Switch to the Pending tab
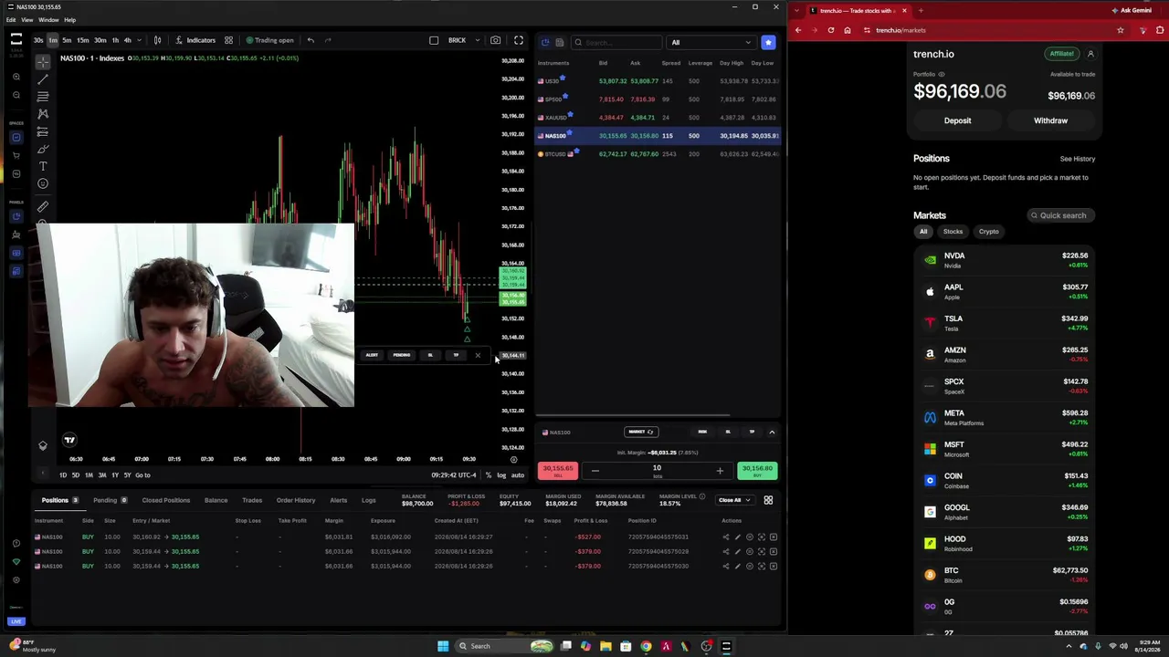Viewport: 1169px width, 657px height. [x=110, y=500]
